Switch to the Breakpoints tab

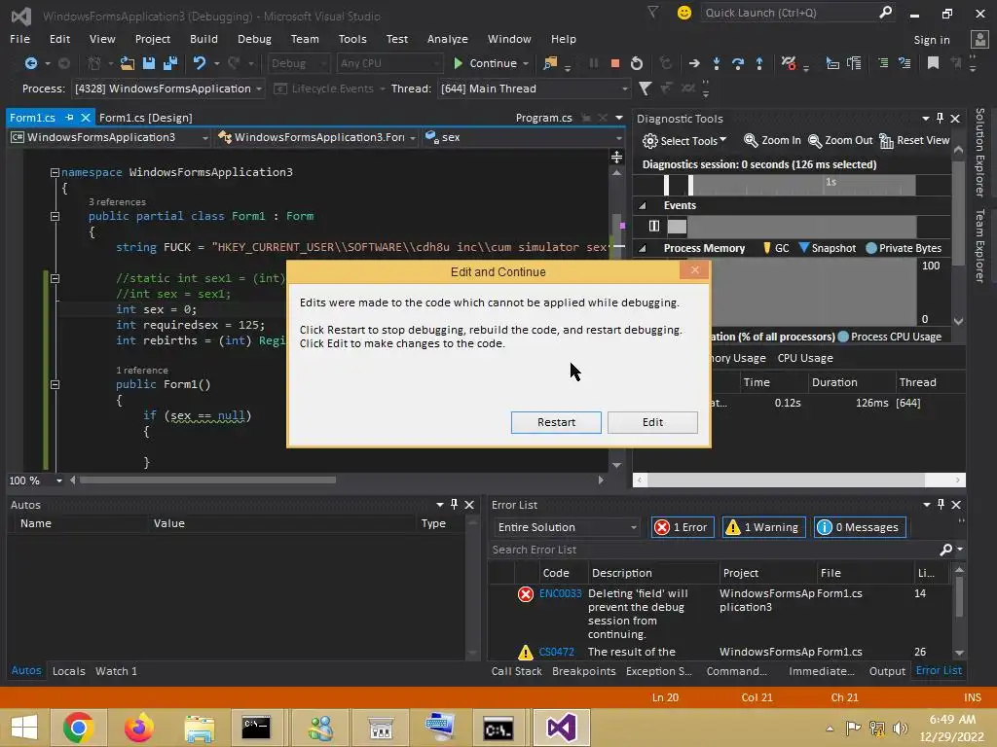(x=584, y=671)
